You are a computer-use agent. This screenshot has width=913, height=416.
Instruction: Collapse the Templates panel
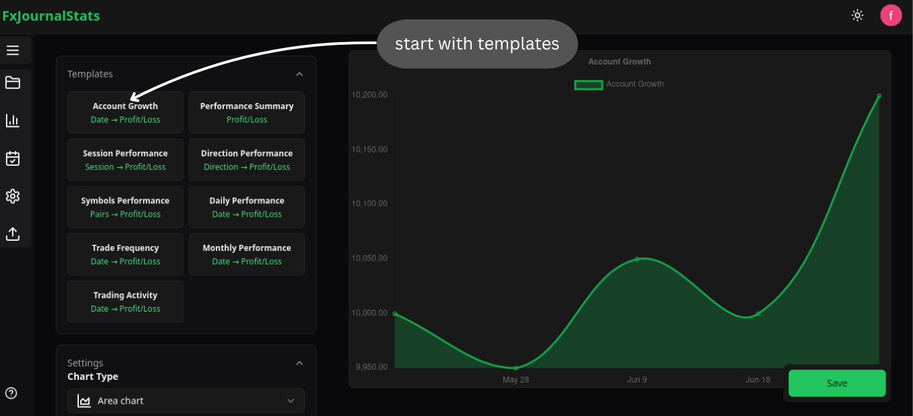click(299, 74)
